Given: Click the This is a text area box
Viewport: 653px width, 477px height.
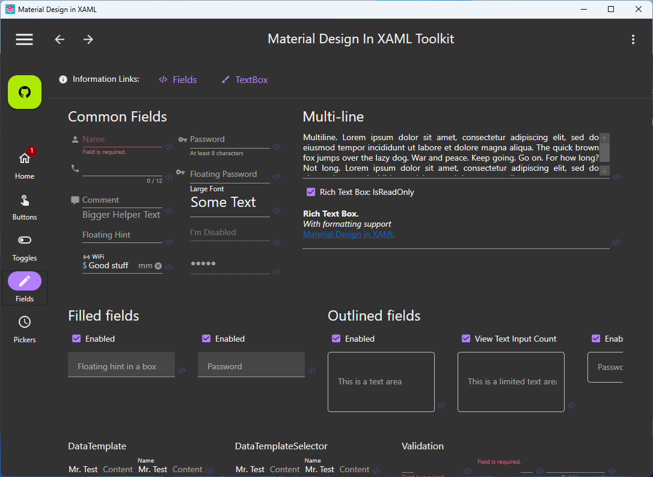Looking at the screenshot, I should pyautogui.click(x=381, y=382).
